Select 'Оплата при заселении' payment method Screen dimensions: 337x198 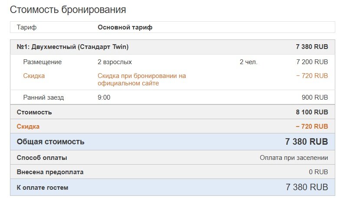click(x=294, y=158)
